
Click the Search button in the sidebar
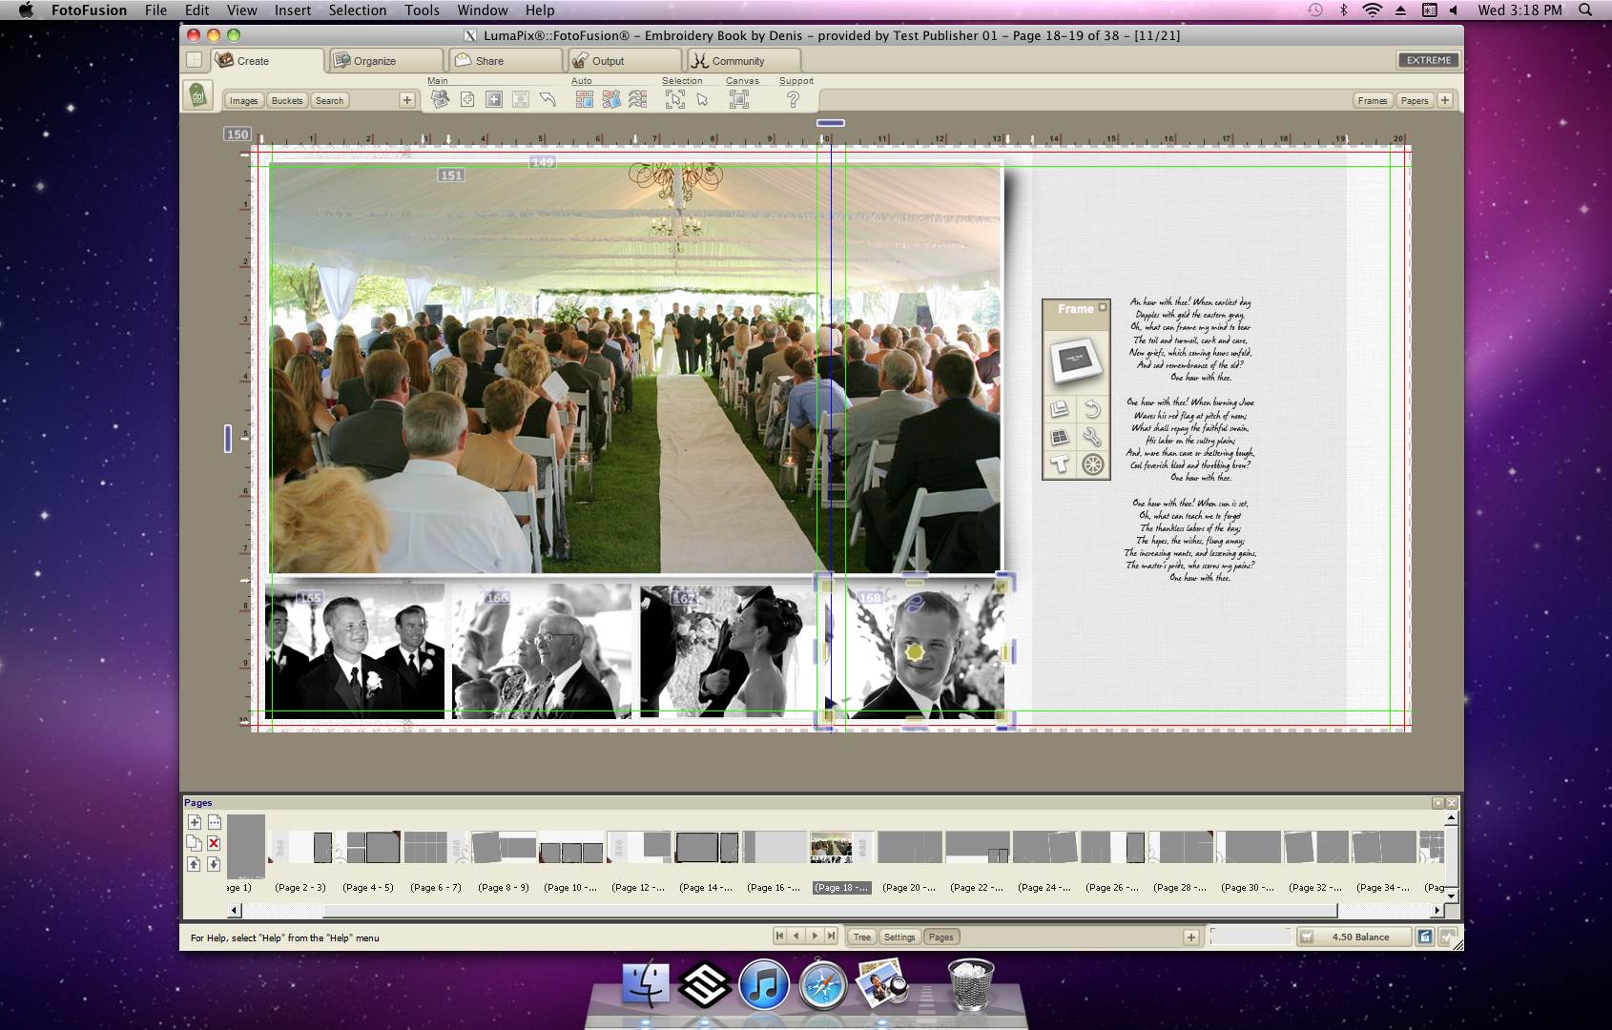tap(329, 100)
